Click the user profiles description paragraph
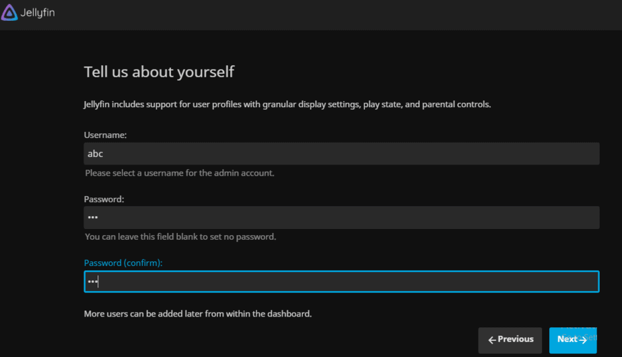This screenshot has height=357, width=622. (x=287, y=104)
